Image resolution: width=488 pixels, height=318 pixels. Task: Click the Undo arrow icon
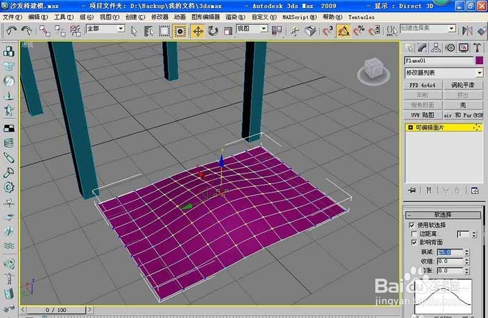[x=12, y=30]
